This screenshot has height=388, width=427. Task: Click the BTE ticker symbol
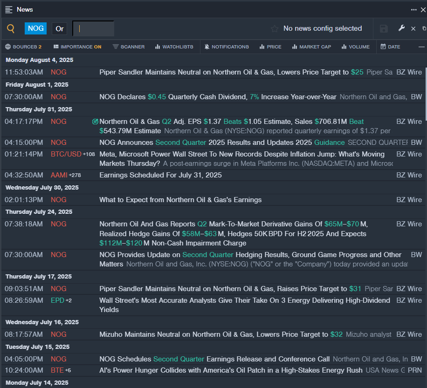coord(57,370)
